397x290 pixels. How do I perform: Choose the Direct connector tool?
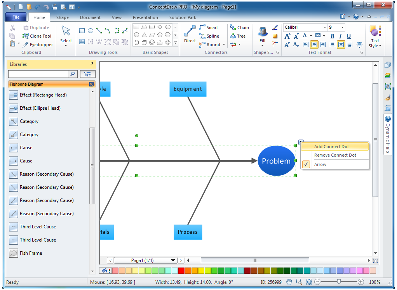[x=190, y=34]
